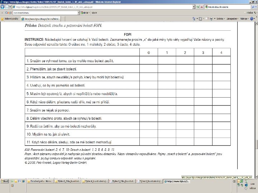Viewport: 258px width, 193px height.
Task: Focus the Google toolbar search field
Action: [x=45, y=13]
